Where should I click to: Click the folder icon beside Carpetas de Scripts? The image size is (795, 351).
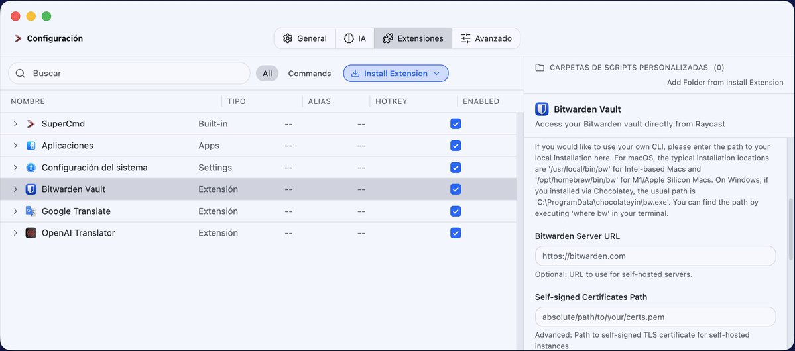tap(540, 68)
